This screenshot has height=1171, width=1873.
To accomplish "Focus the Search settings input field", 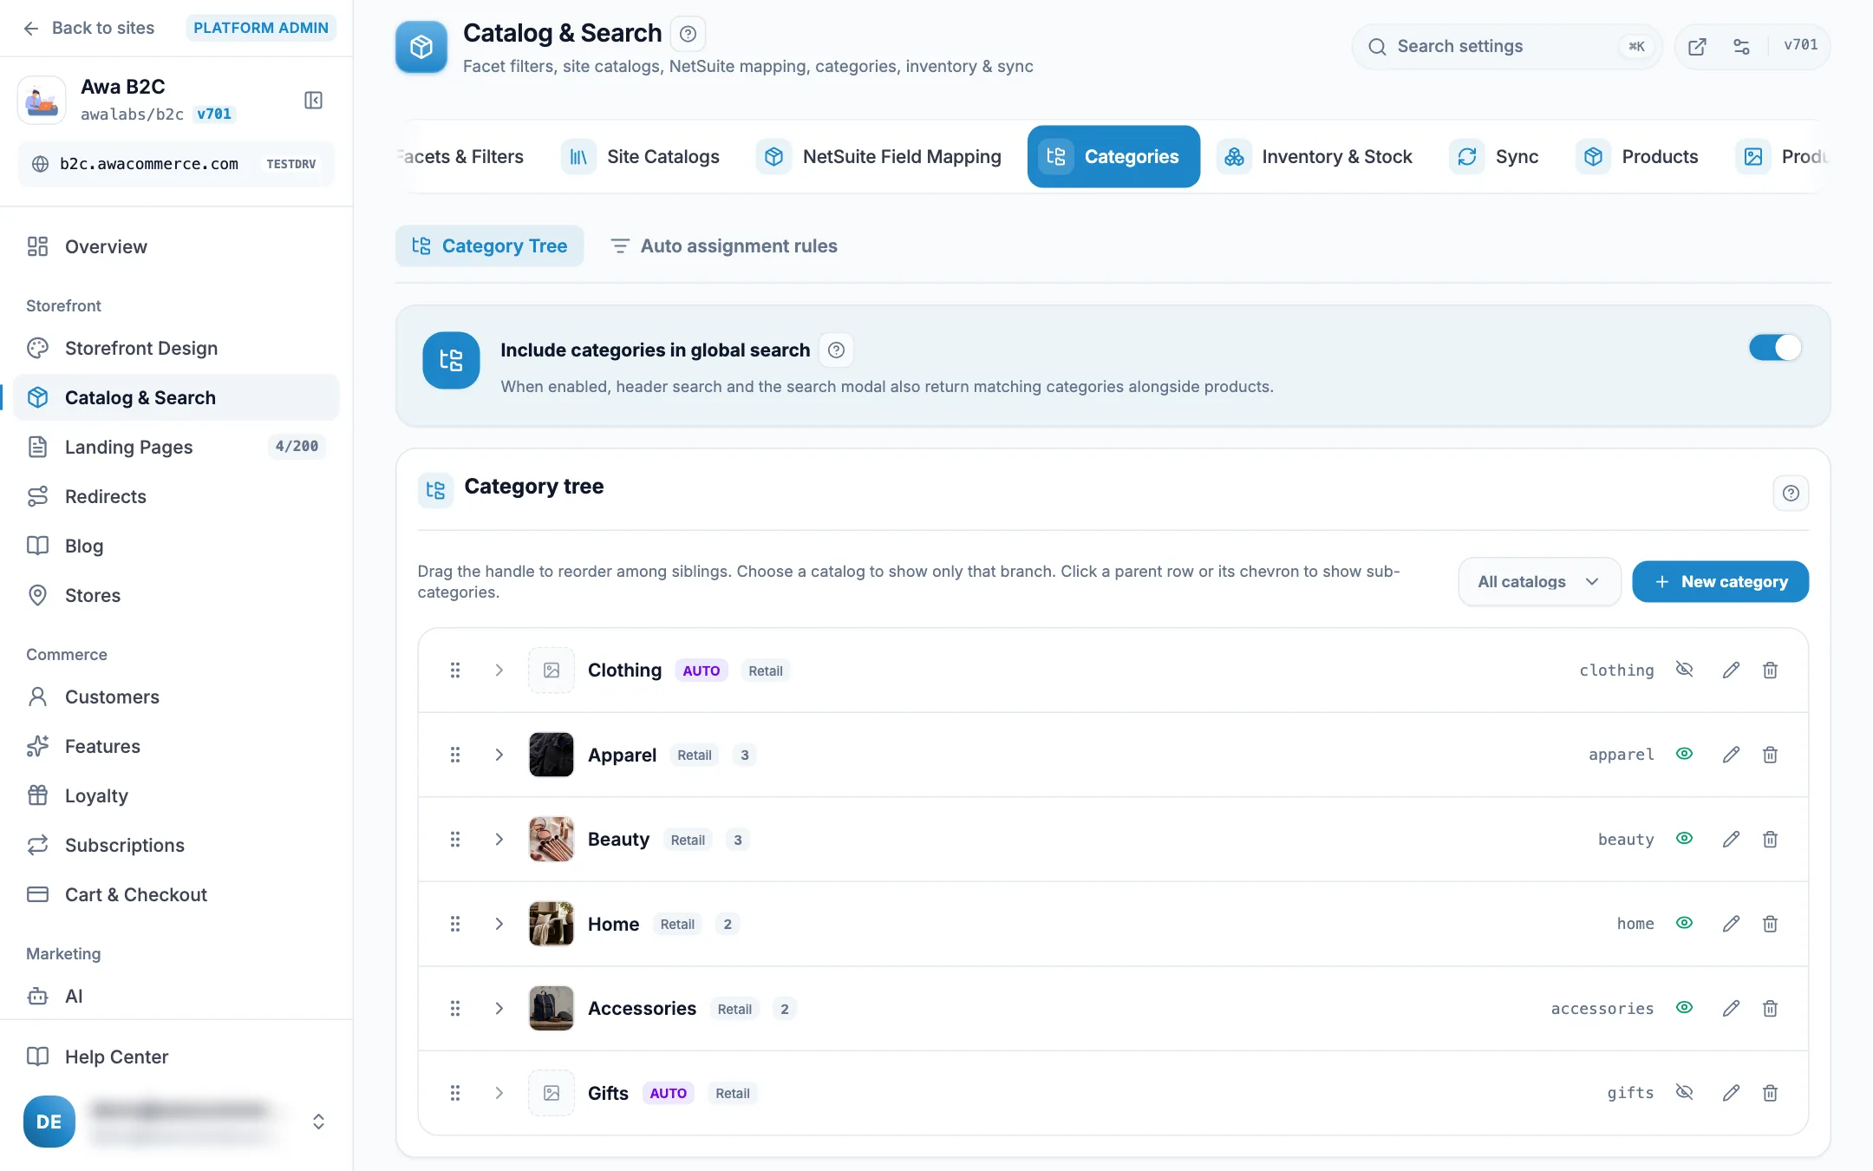I will 1505,47.
